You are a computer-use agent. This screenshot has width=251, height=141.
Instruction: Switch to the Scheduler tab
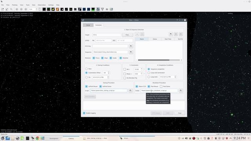pyautogui.click(x=98, y=25)
